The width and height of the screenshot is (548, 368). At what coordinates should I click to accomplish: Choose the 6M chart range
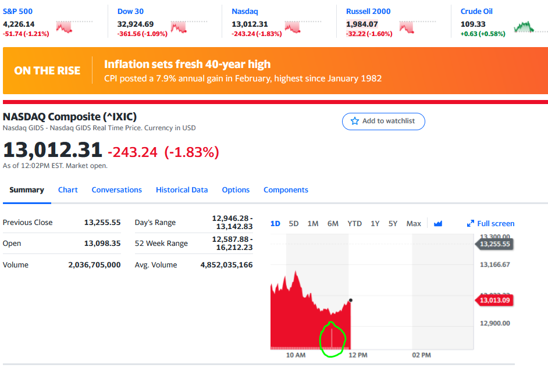click(333, 223)
